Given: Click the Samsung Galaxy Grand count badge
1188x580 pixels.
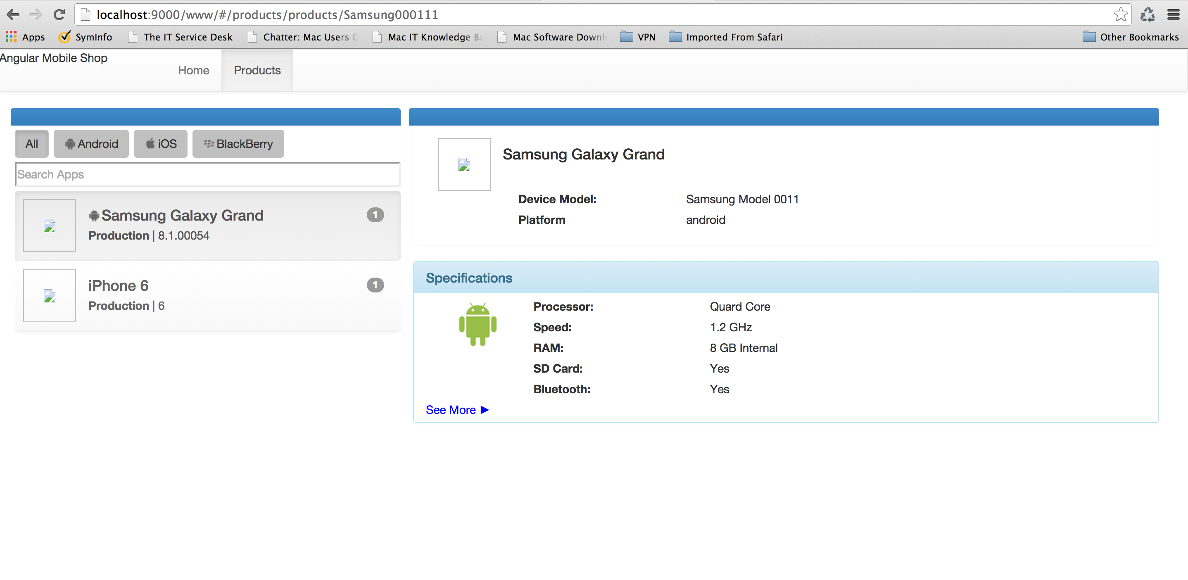Looking at the screenshot, I should 375,215.
